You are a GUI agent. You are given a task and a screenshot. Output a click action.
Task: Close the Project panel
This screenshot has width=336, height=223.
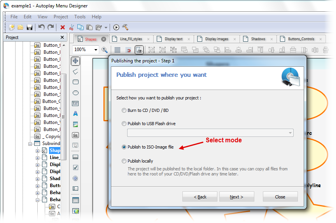pyautogui.click(x=62, y=37)
